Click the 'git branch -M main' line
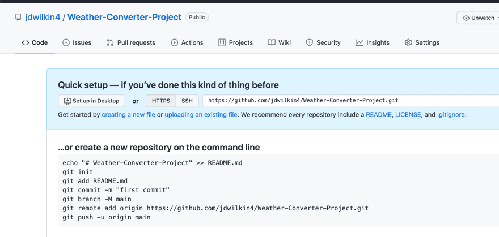The image size is (499, 237). (97, 199)
